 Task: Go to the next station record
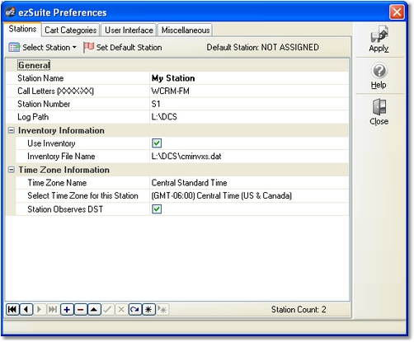tap(40, 310)
